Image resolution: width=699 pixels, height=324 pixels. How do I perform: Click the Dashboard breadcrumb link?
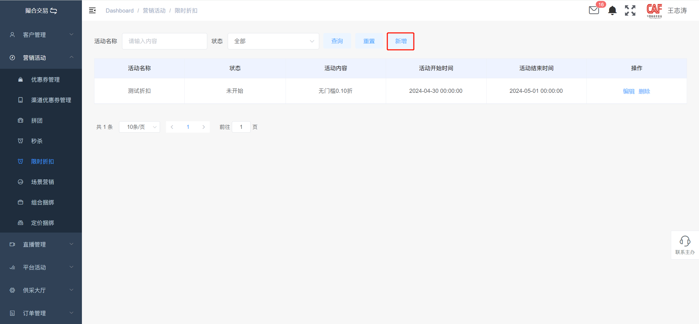120,10
